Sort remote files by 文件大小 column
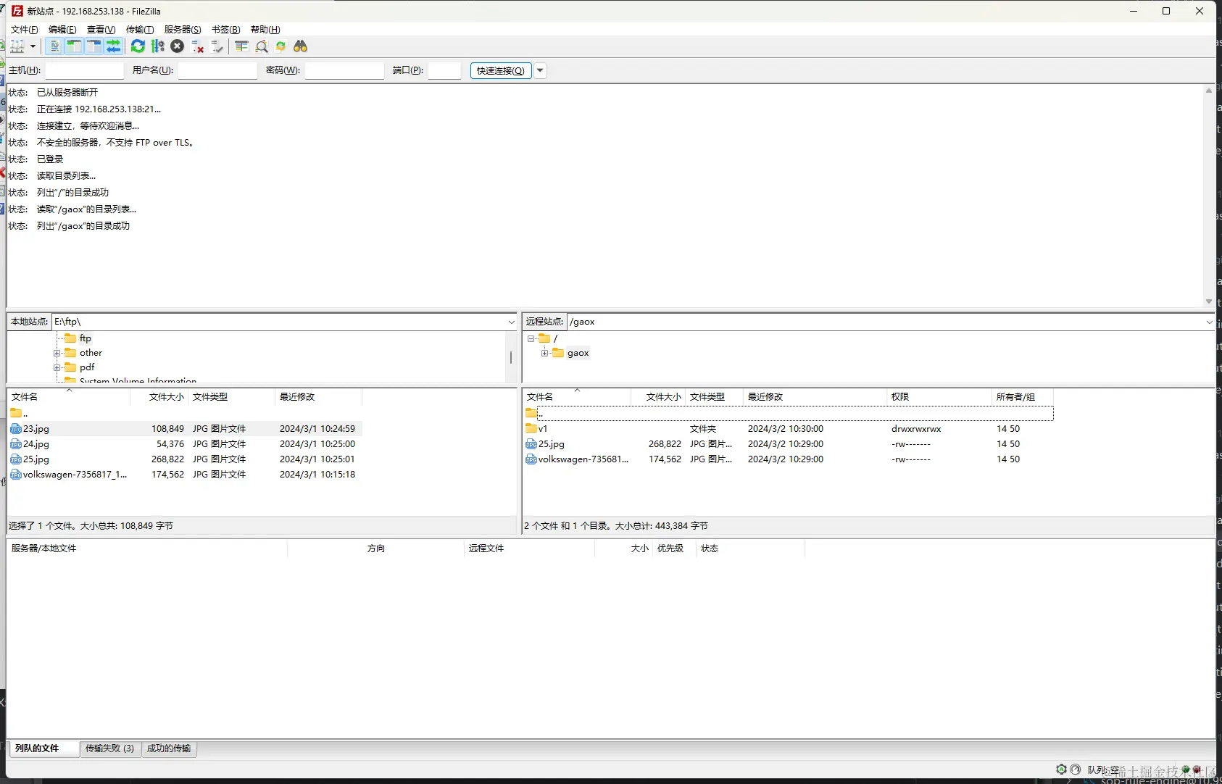1222x784 pixels. [658, 397]
